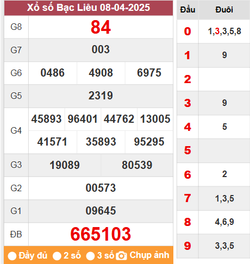
Task: Click the G7 result 003
Action: point(101,49)
